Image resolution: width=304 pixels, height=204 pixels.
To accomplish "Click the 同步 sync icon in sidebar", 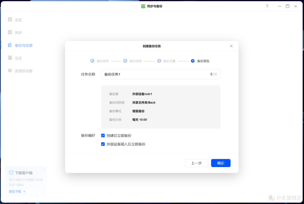I will pos(10,32).
